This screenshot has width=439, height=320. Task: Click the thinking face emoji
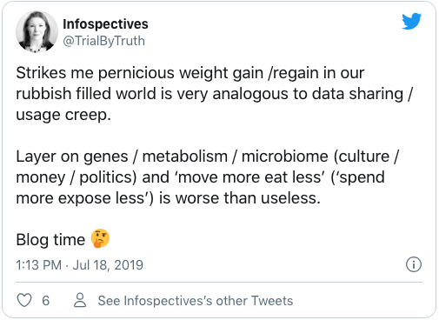[100, 238]
